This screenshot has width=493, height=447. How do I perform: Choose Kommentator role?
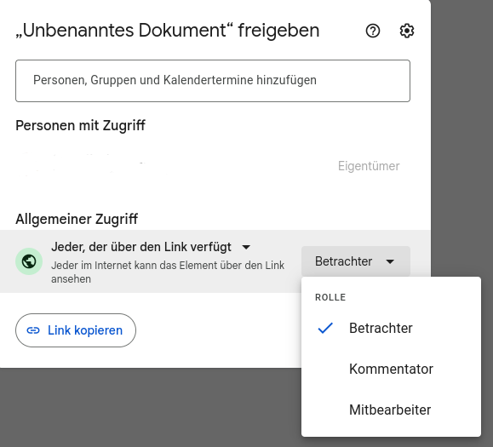coord(391,369)
